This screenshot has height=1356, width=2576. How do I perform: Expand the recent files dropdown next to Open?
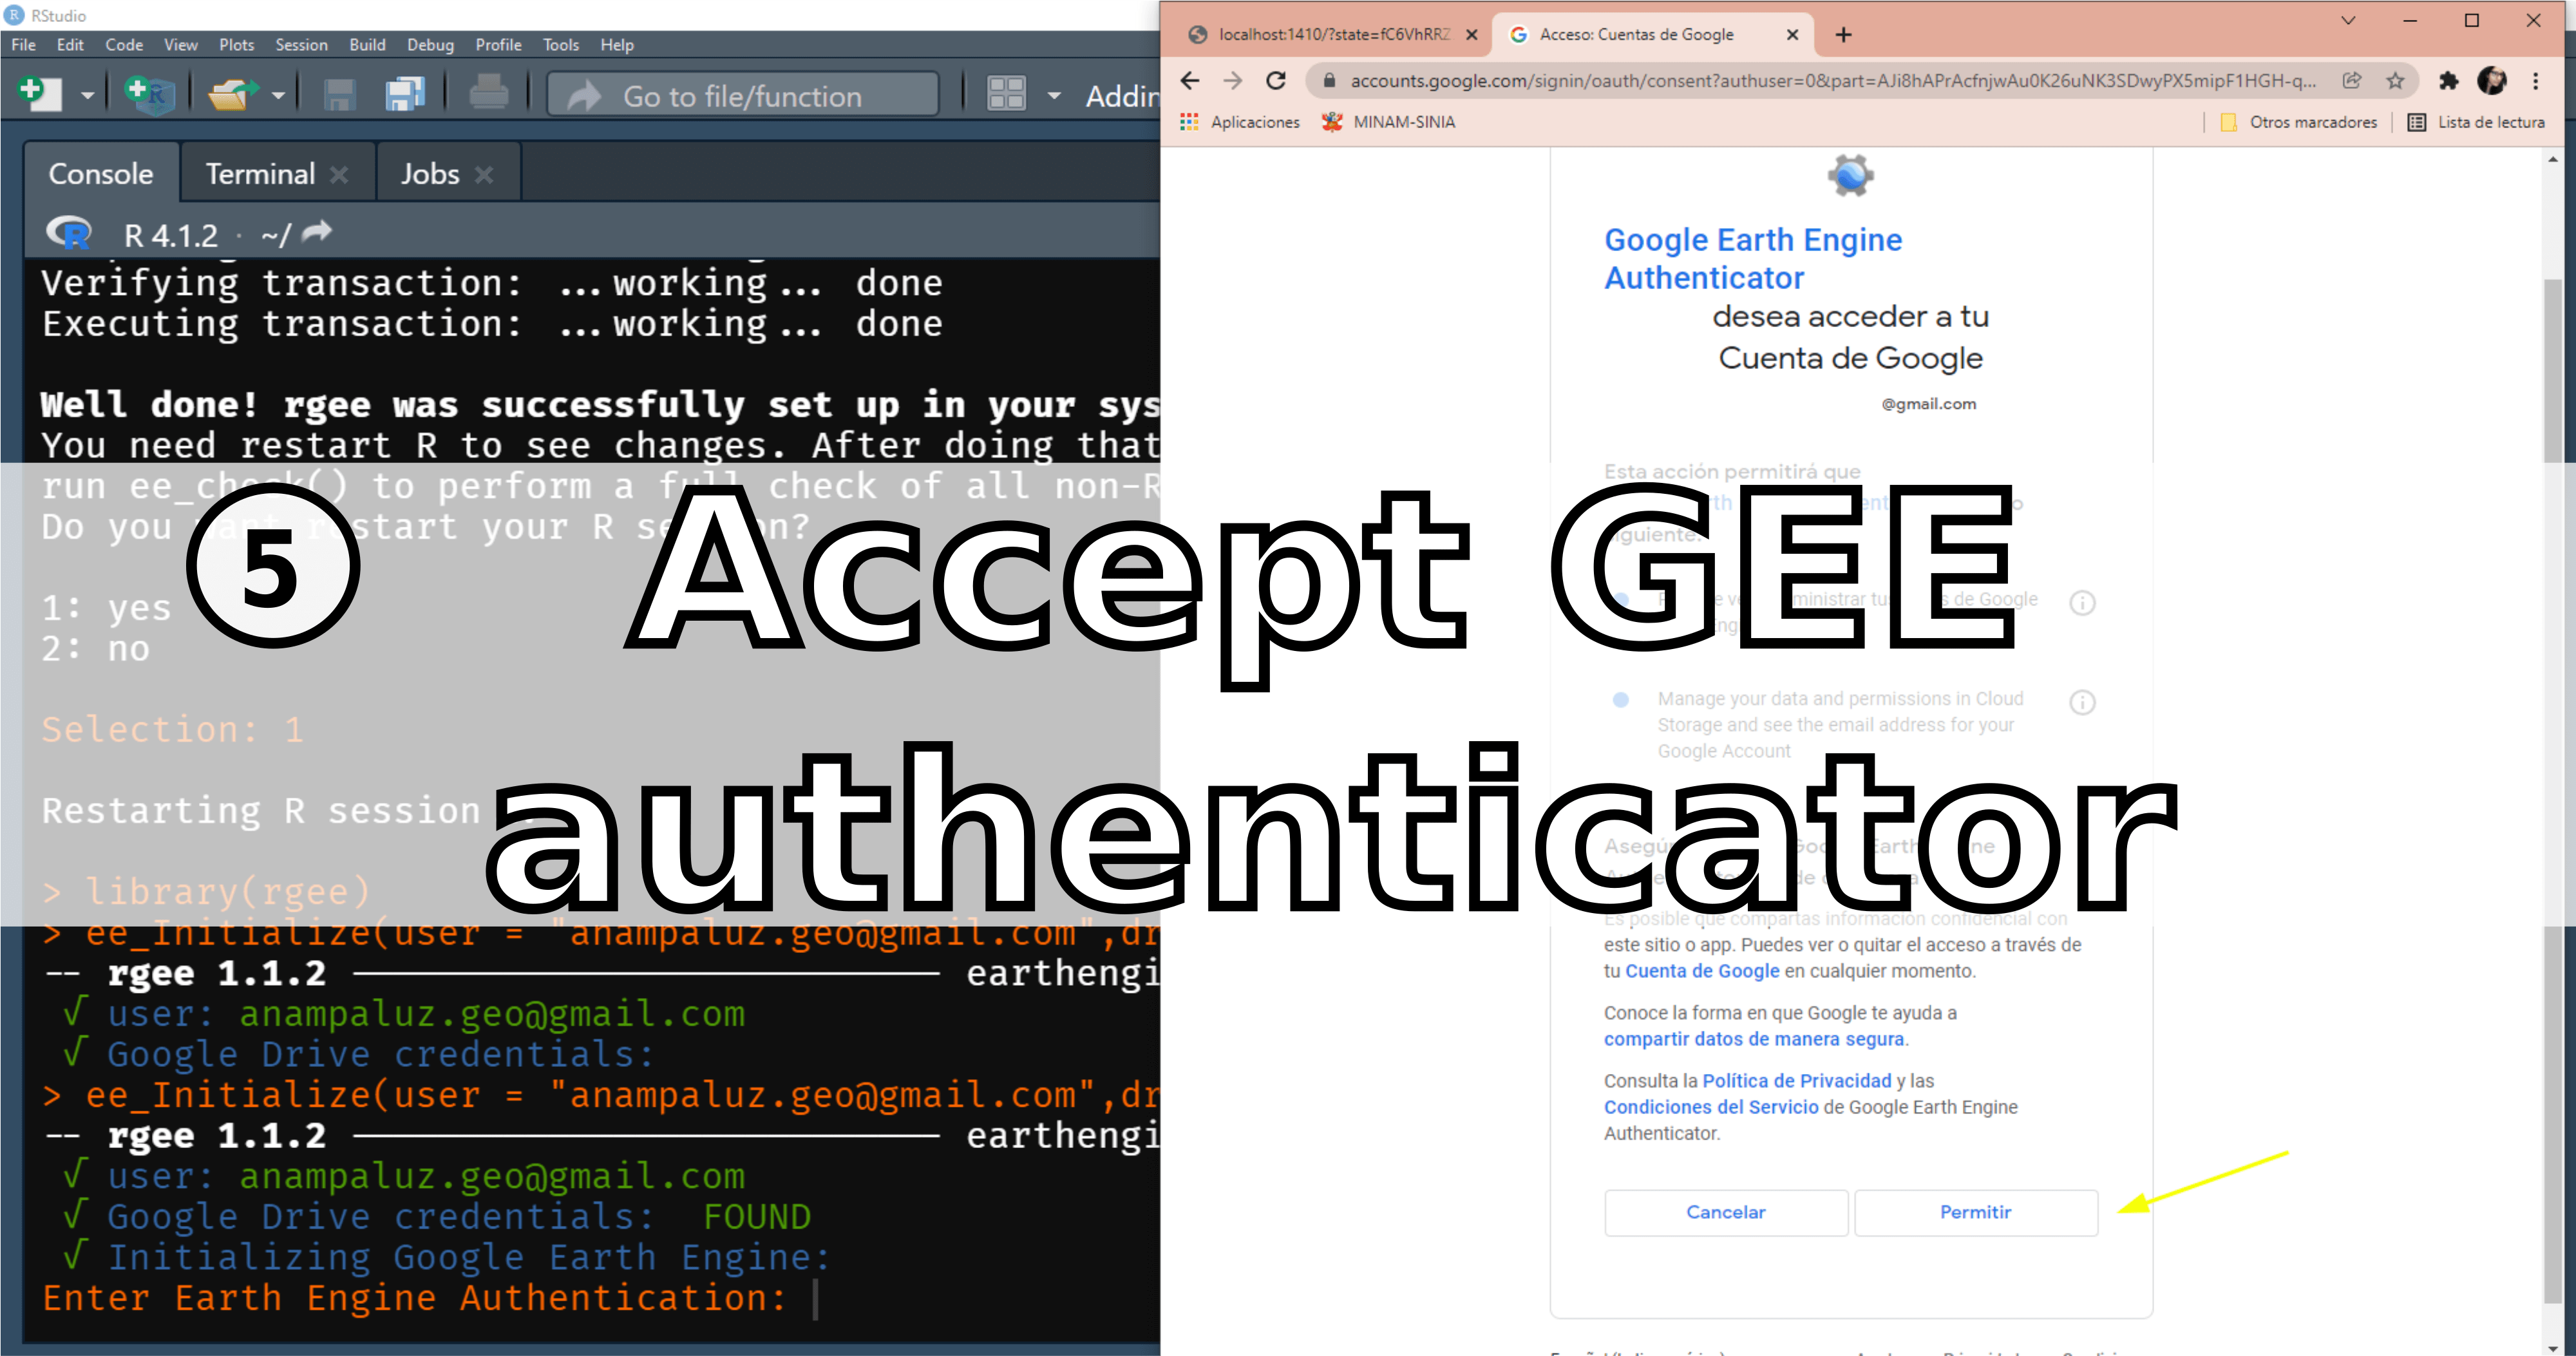click(279, 96)
